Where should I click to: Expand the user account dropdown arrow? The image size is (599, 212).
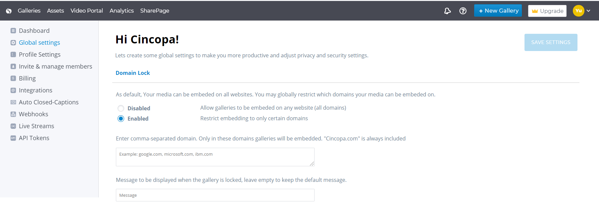pyautogui.click(x=588, y=11)
